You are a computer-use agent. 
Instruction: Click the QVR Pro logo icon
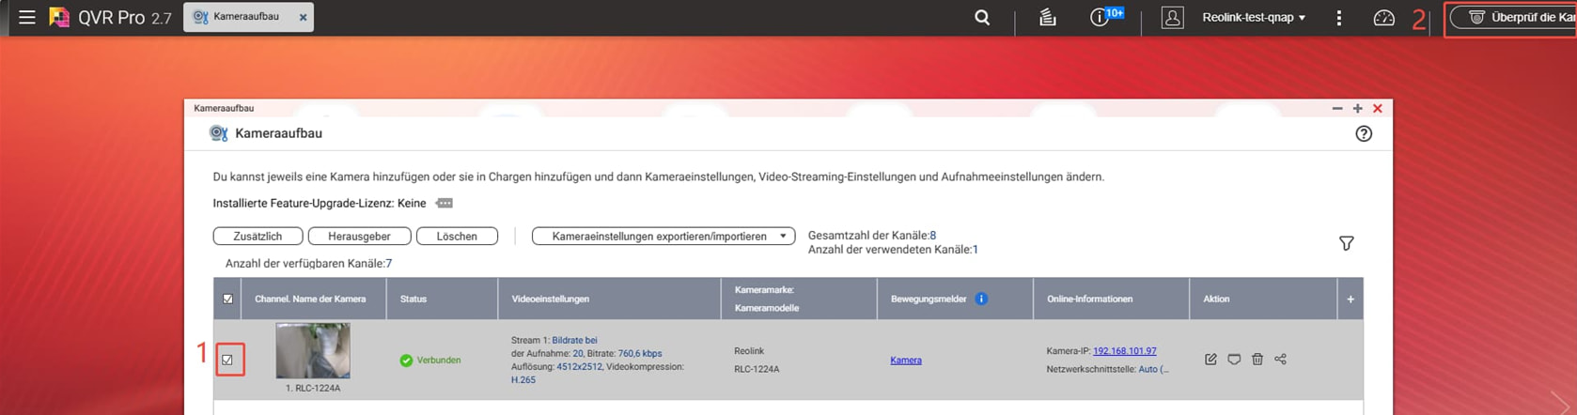coord(59,17)
